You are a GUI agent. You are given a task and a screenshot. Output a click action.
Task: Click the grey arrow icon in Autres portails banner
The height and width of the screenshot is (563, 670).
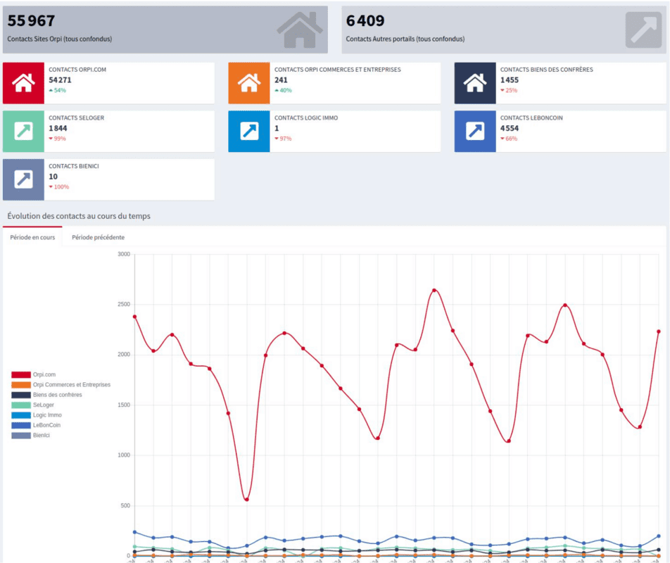coord(643,30)
